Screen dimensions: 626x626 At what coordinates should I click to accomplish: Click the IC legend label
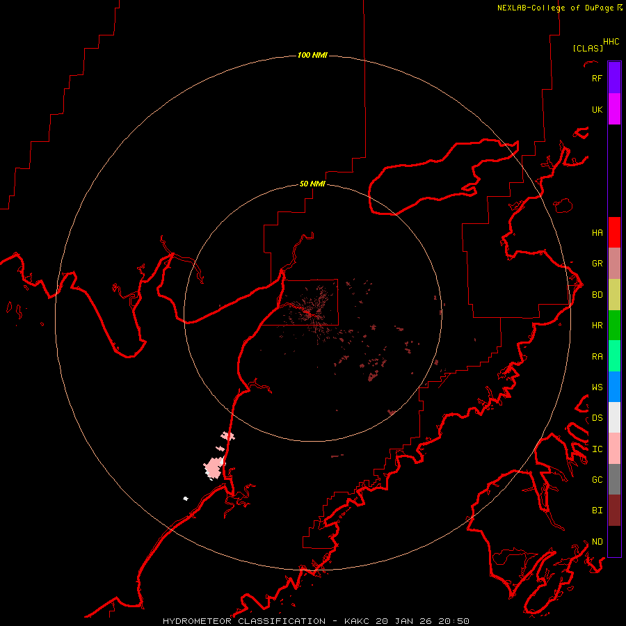[597, 449]
